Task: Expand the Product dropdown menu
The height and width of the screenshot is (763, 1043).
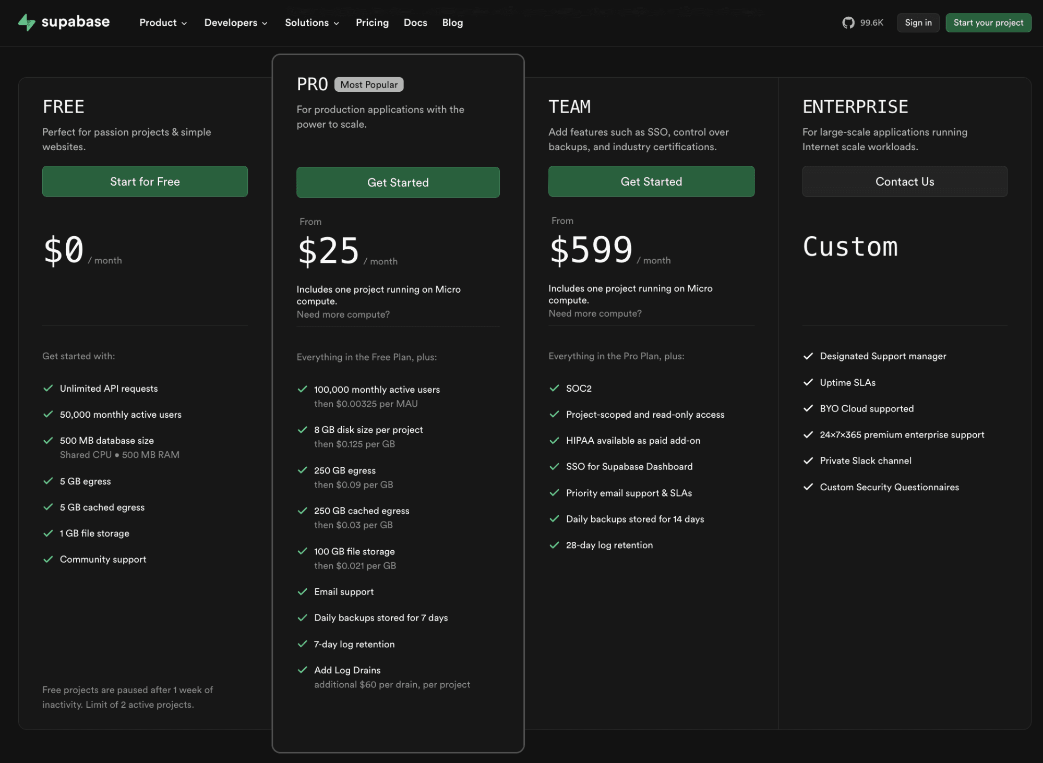Action: point(163,22)
